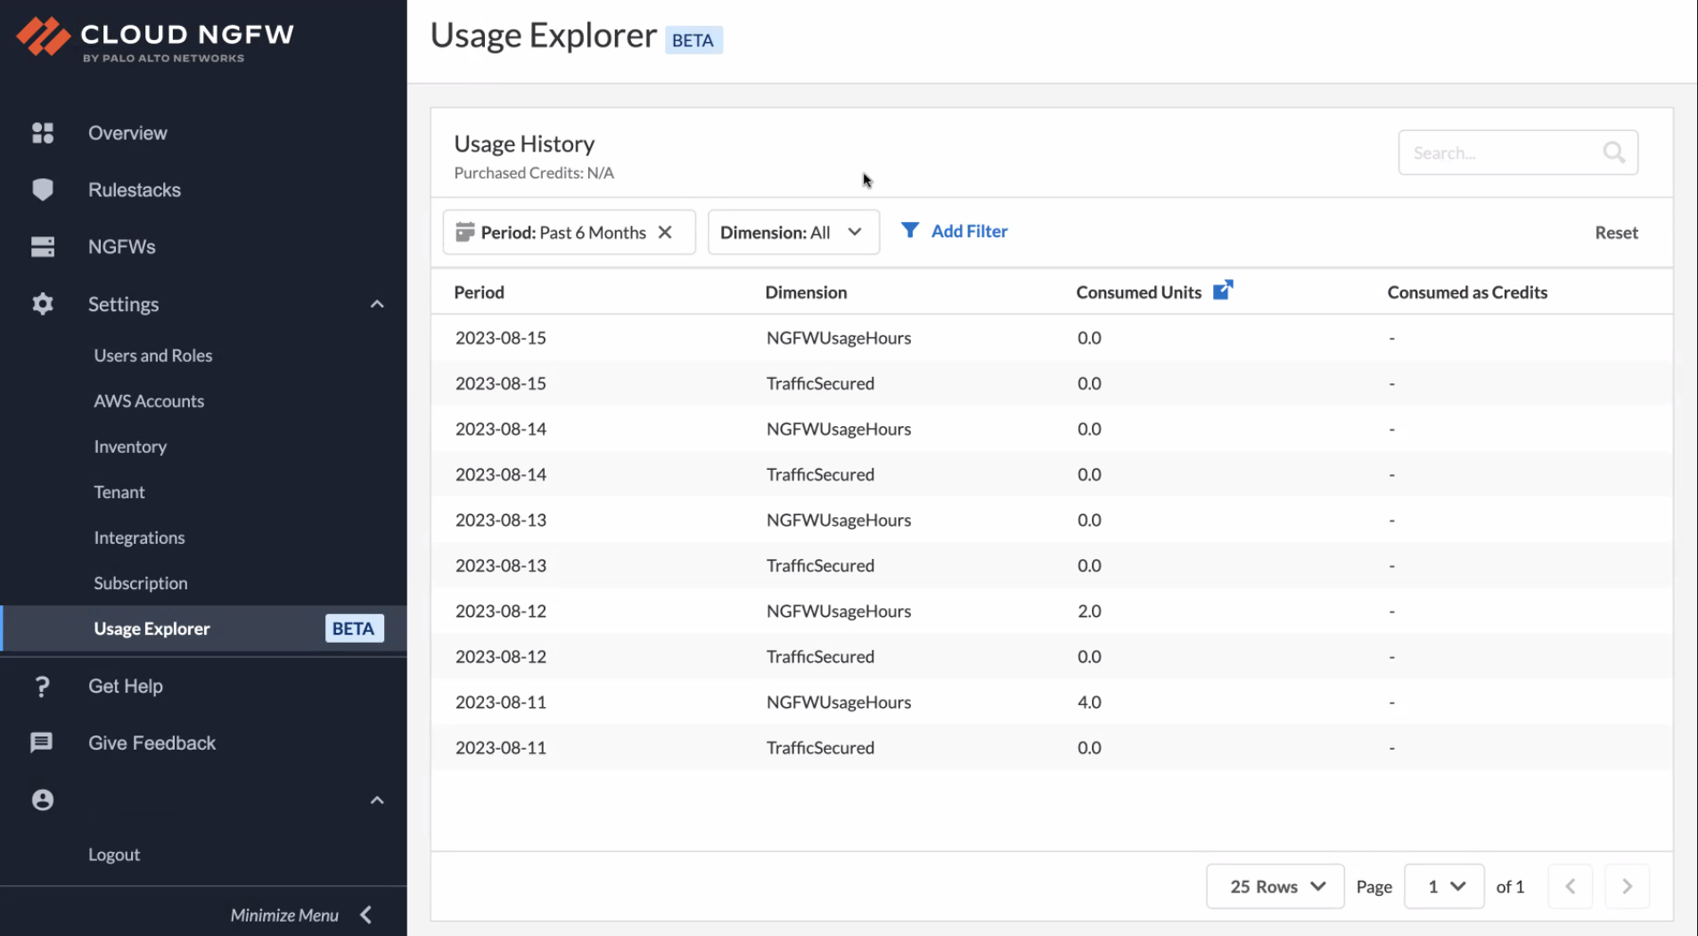Open the Consumed Units export icon
Screen dimensions: 1698x936
[x=1223, y=290]
